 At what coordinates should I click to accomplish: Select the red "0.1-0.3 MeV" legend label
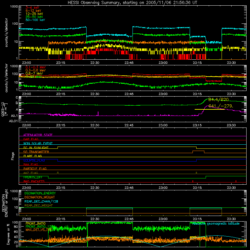pos(36,67)
